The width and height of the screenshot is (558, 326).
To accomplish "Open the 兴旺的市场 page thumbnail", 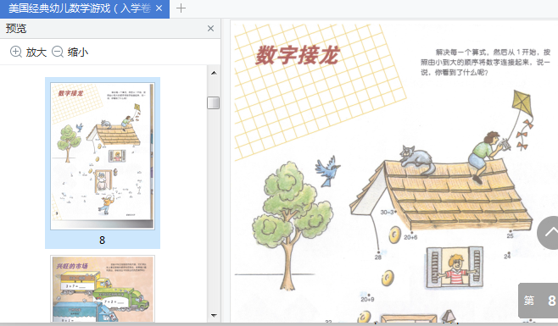I will [103, 288].
